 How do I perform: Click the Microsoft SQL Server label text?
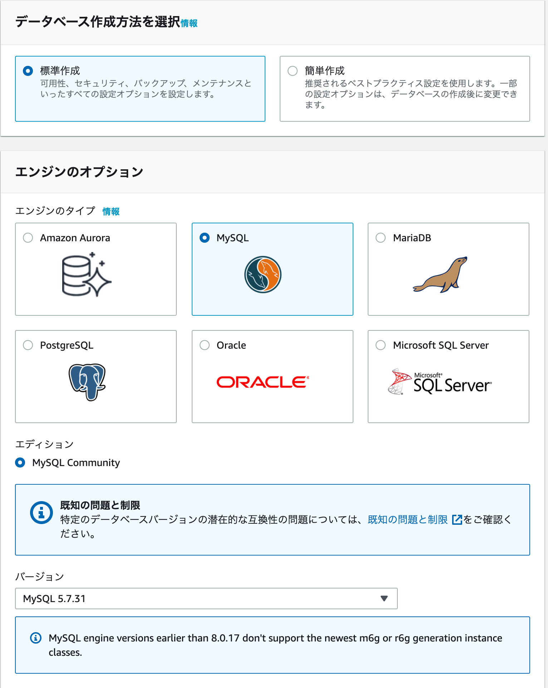pyautogui.click(x=441, y=345)
